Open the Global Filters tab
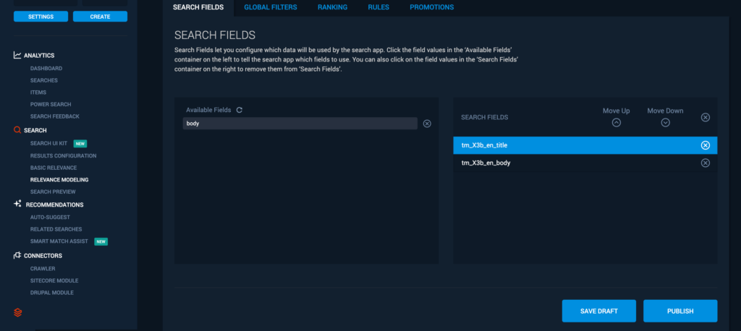The image size is (741, 331). coord(271,7)
